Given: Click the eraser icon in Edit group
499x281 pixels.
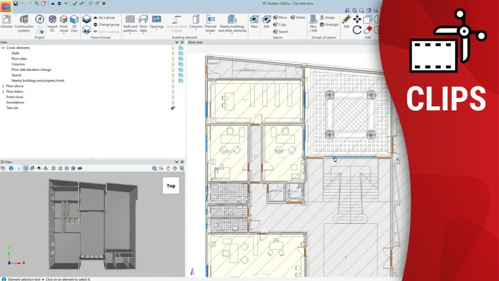Looking at the screenshot, I should [368, 30].
